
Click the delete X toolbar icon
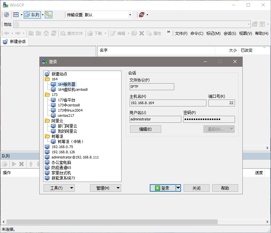pyautogui.click(x=142, y=33)
